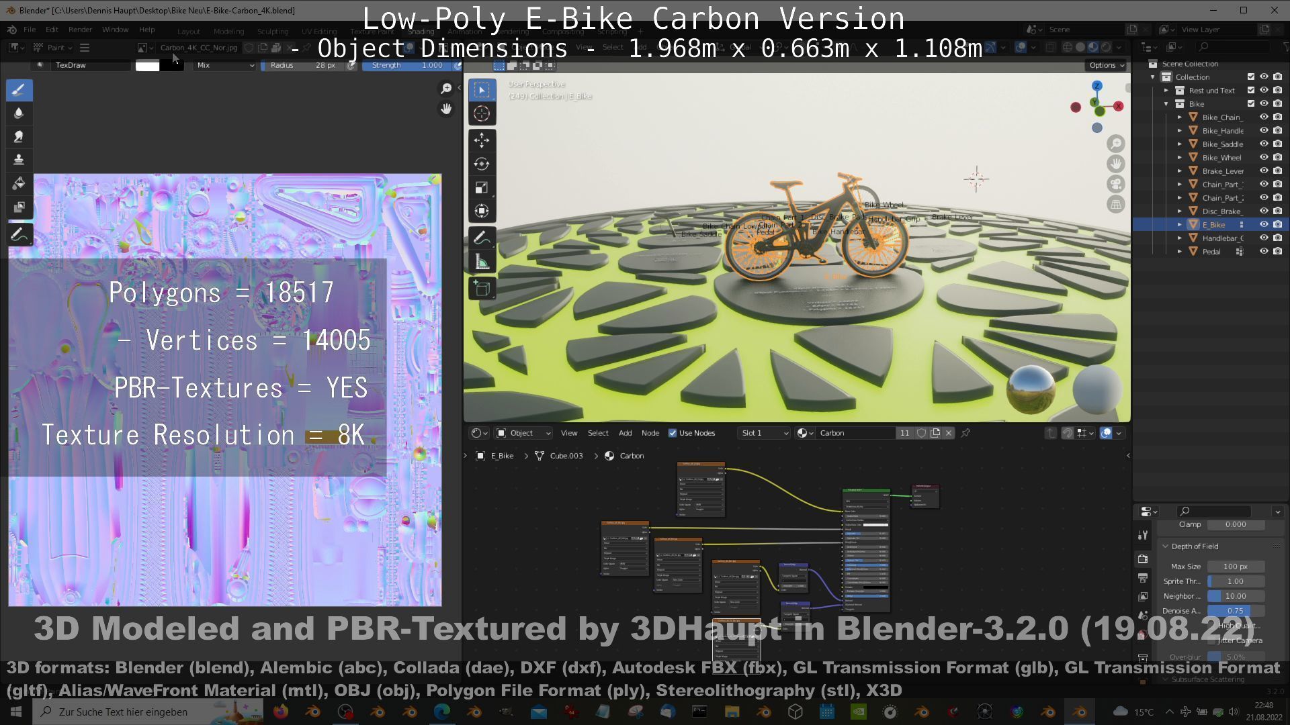1290x725 pixels.
Task: Activate the Select Box tool in viewport
Action: click(x=482, y=89)
